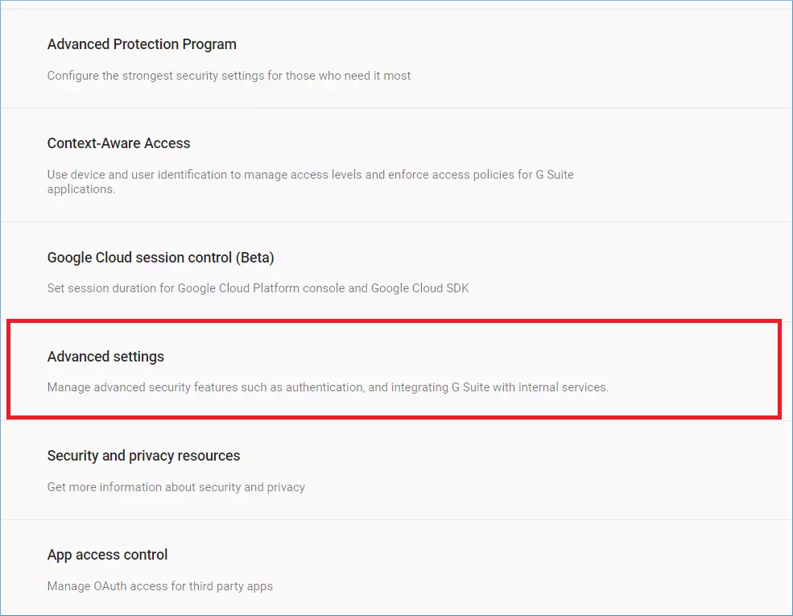Click the 'Use device and user identification' description

point(311,181)
